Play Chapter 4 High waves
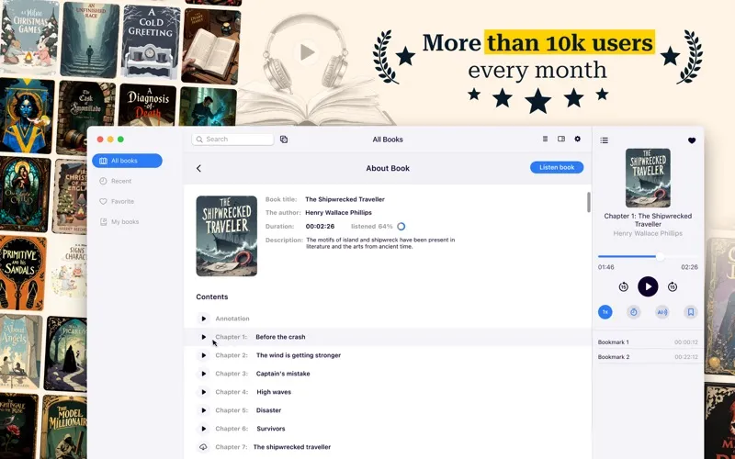This screenshot has width=735, height=459. pos(203,392)
